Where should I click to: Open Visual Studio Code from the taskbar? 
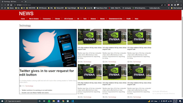(x=72, y=101)
